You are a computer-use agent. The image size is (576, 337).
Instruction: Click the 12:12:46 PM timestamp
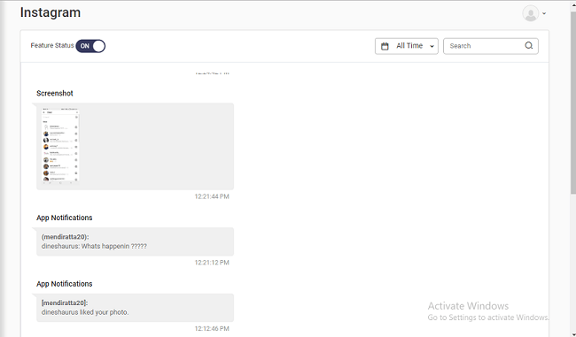click(x=212, y=328)
